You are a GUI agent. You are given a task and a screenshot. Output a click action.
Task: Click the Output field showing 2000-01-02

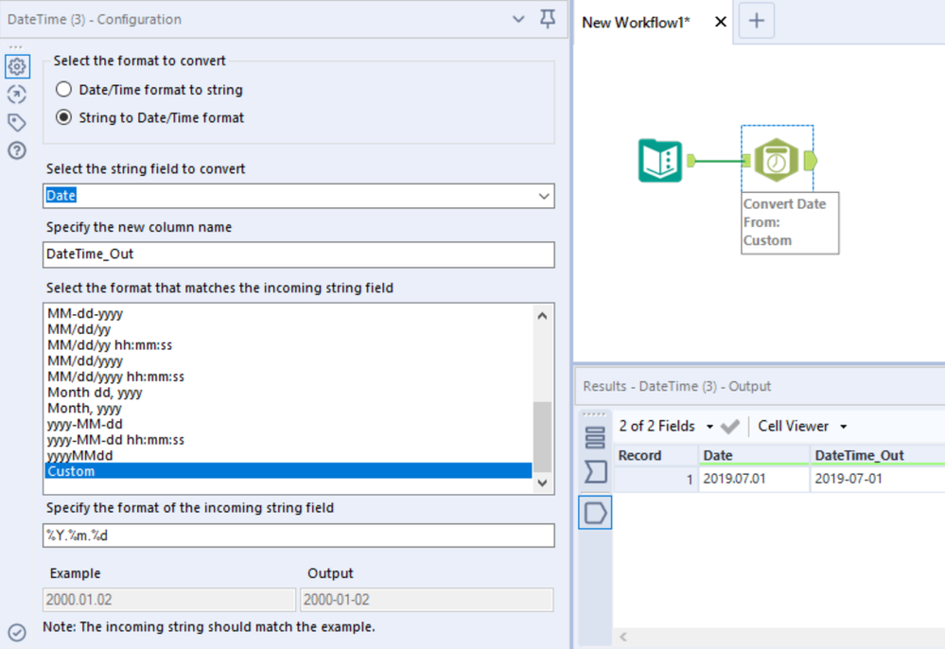coord(427,600)
